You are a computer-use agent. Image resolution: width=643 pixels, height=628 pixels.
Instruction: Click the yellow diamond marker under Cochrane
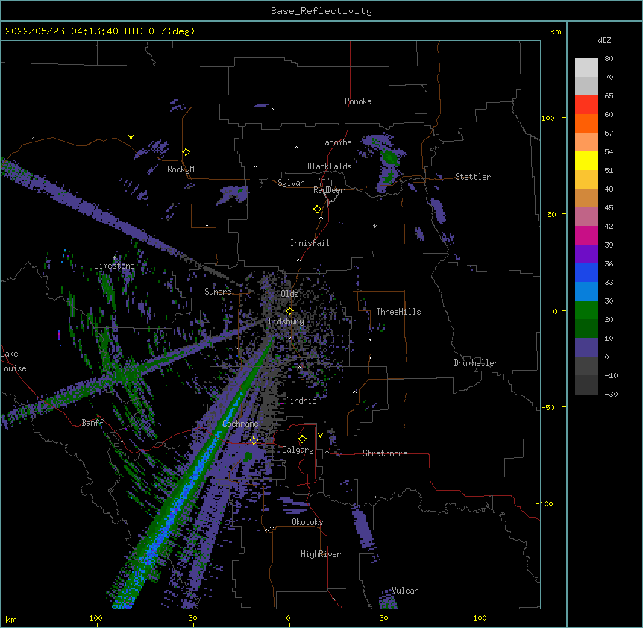click(x=254, y=441)
